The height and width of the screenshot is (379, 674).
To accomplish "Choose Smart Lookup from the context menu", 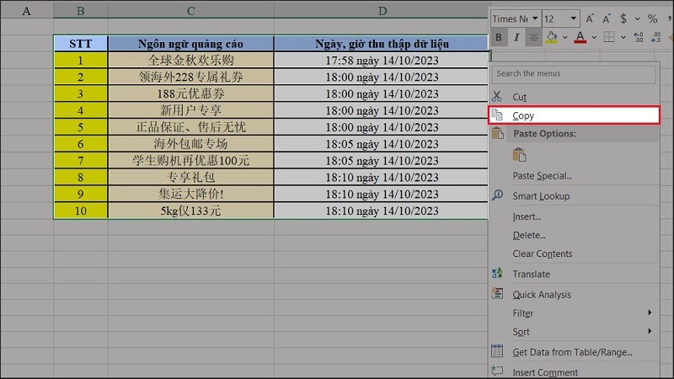I will (574, 196).
